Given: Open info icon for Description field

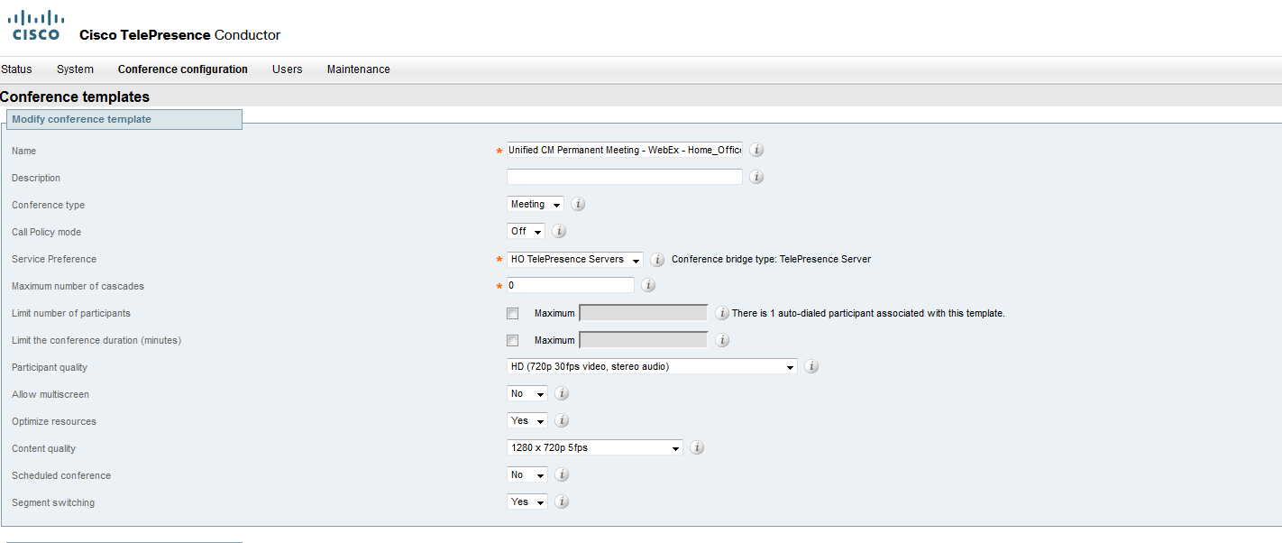Looking at the screenshot, I should click(757, 178).
